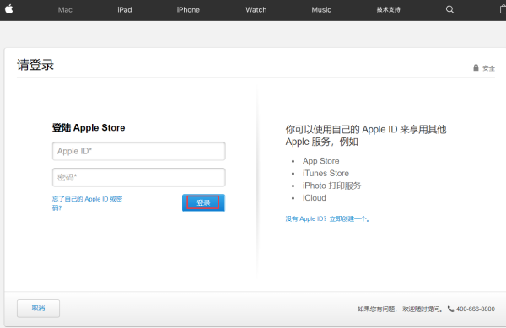Screen dimensions: 506x328
Task: Click the 400-666-8800 phone number
Action: point(476,309)
